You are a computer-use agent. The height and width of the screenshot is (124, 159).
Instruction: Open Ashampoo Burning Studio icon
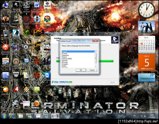pos(6,49)
